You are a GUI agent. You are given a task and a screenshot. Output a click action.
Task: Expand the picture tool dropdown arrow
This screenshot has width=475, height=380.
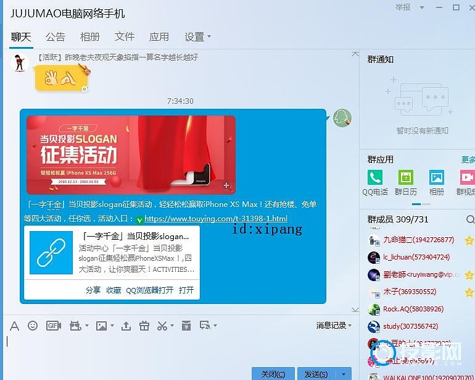point(112,326)
